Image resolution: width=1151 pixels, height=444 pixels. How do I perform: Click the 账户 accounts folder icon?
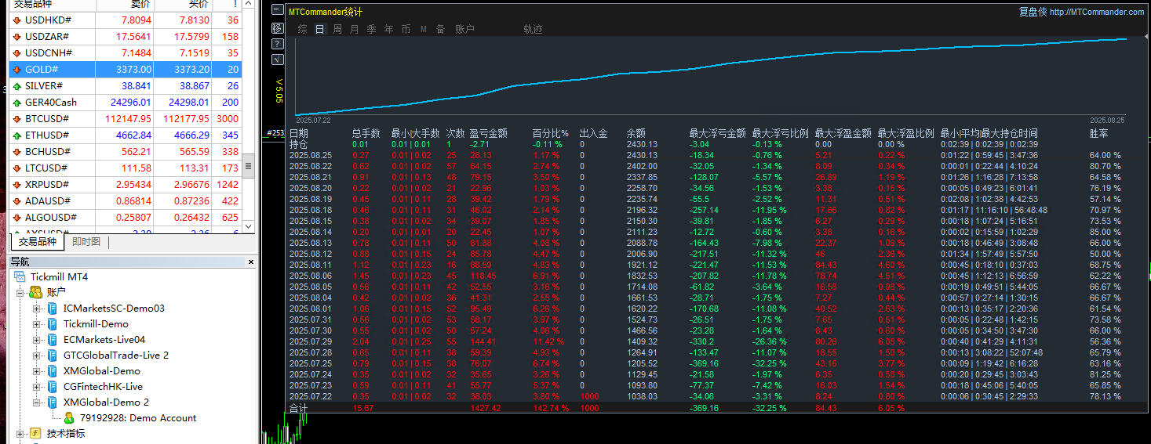pos(35,292)
